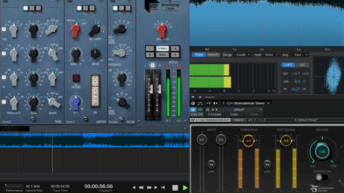
Task: Click the blue Mix knob in Limiter
Action: pos(76,102)
